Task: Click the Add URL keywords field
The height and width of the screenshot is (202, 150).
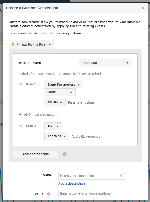Action: click(x=99, y=136)
